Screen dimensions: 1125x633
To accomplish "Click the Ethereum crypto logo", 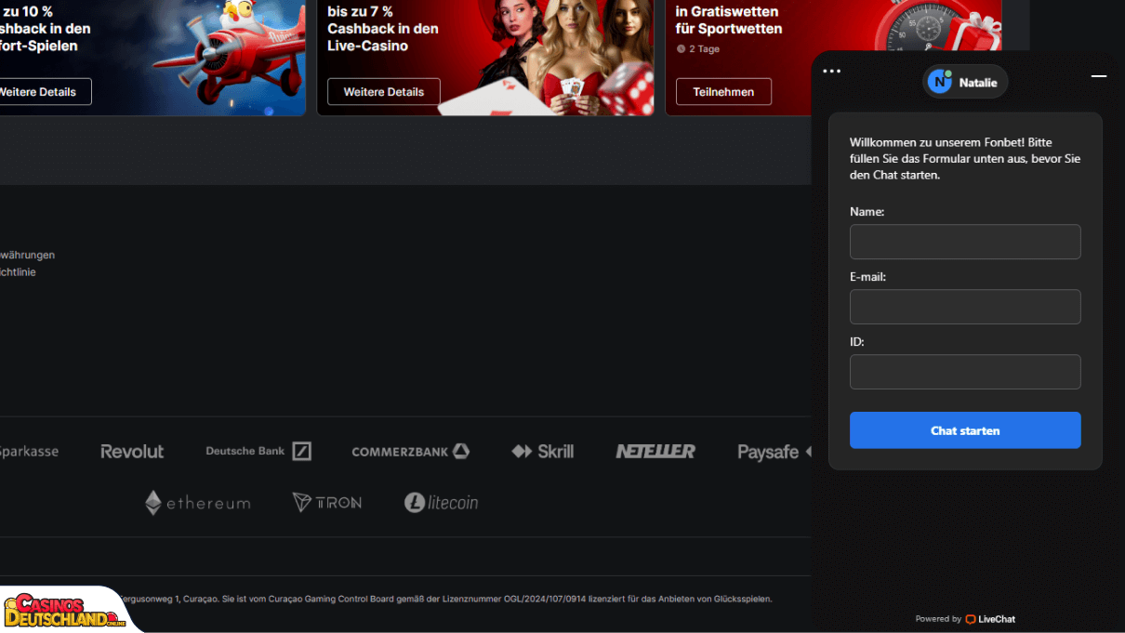I will tap(197, 503).
